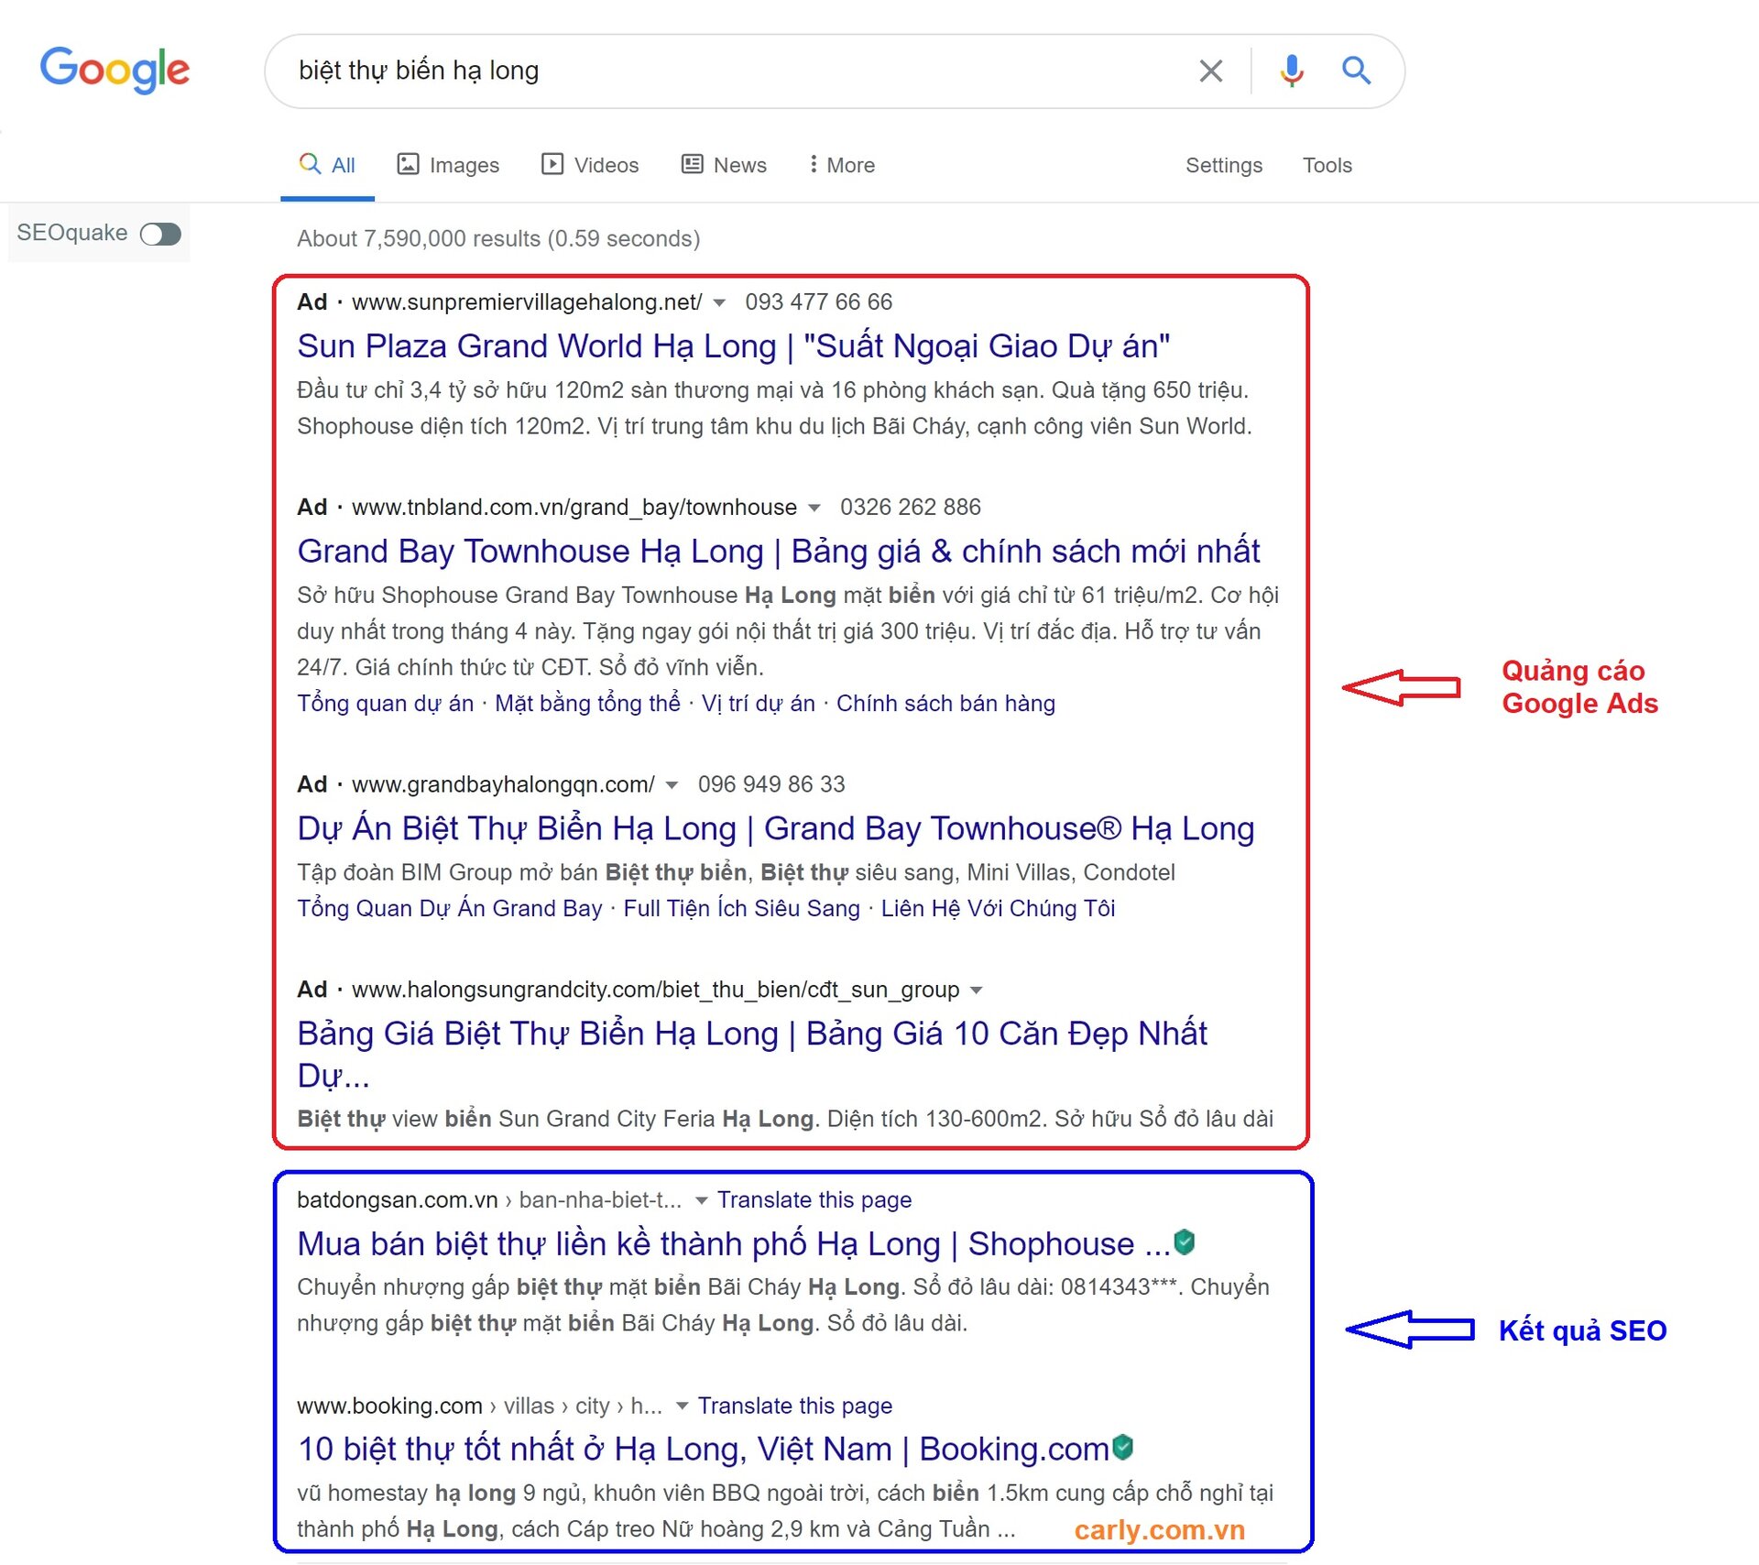This screenshot has width=1759, height=1565.
Task: Click the Tổng quan dự án sitelink
Action: click(x=386, y=704)
